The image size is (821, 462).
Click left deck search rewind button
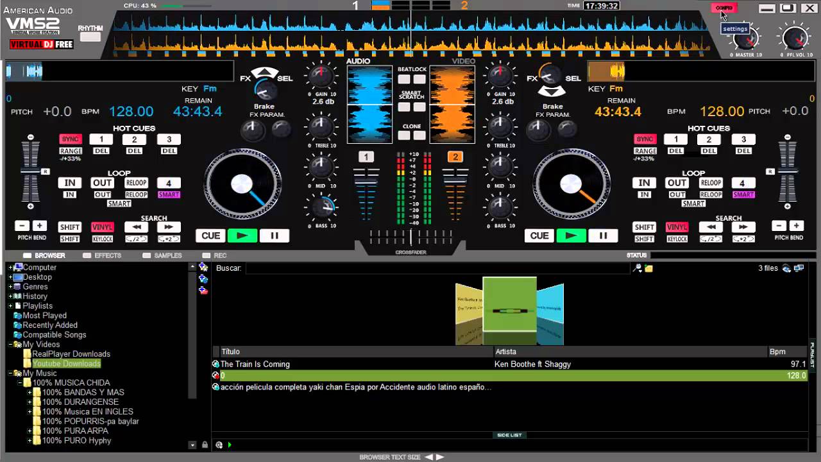point(136,227)
